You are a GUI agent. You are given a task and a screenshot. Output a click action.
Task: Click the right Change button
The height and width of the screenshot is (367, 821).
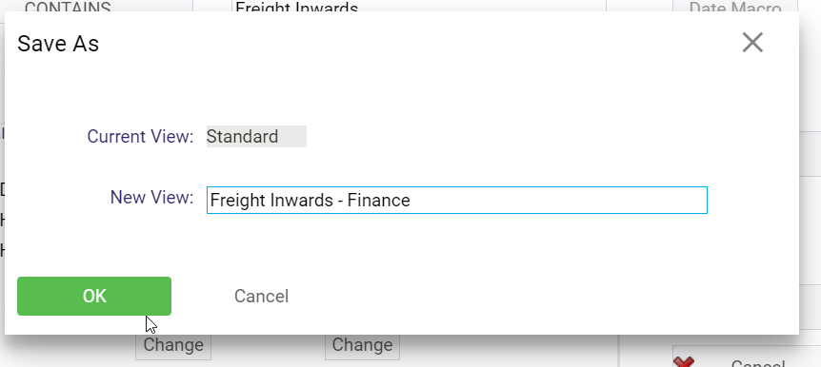pyautogui.click(x=362, y=345)
